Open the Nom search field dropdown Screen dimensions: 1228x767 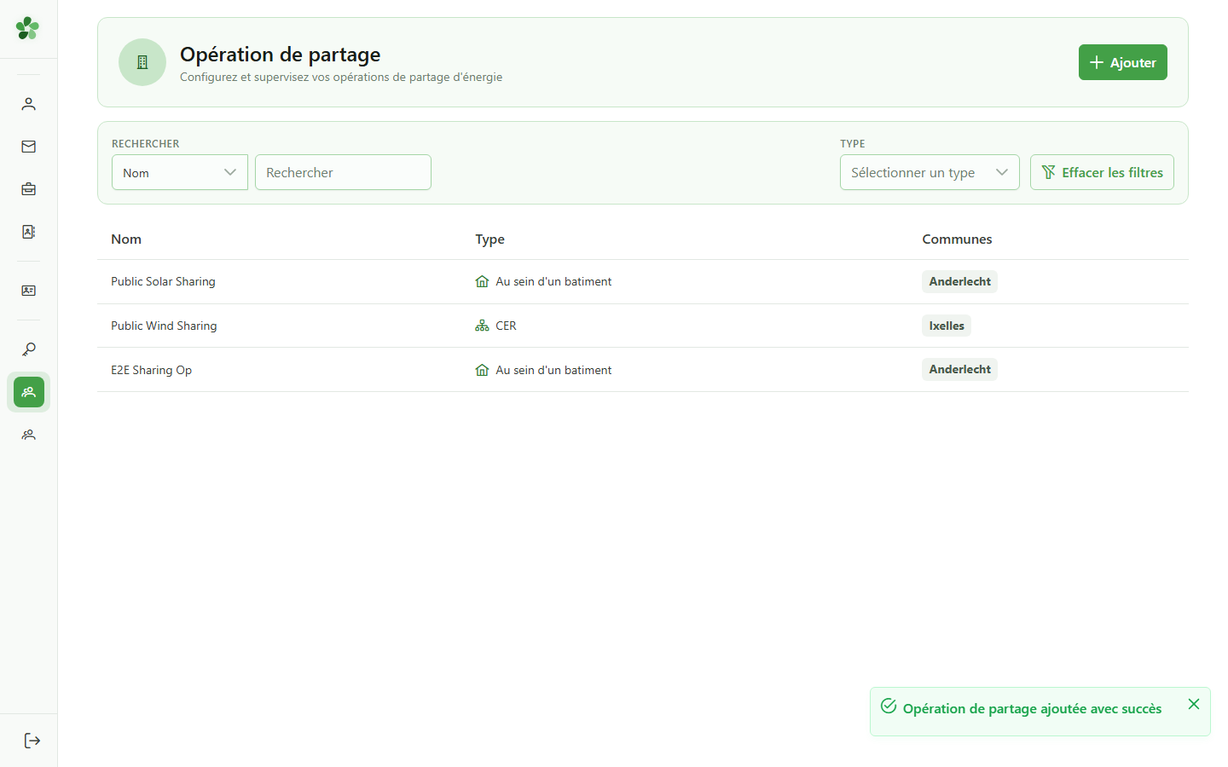click(180, 172)
